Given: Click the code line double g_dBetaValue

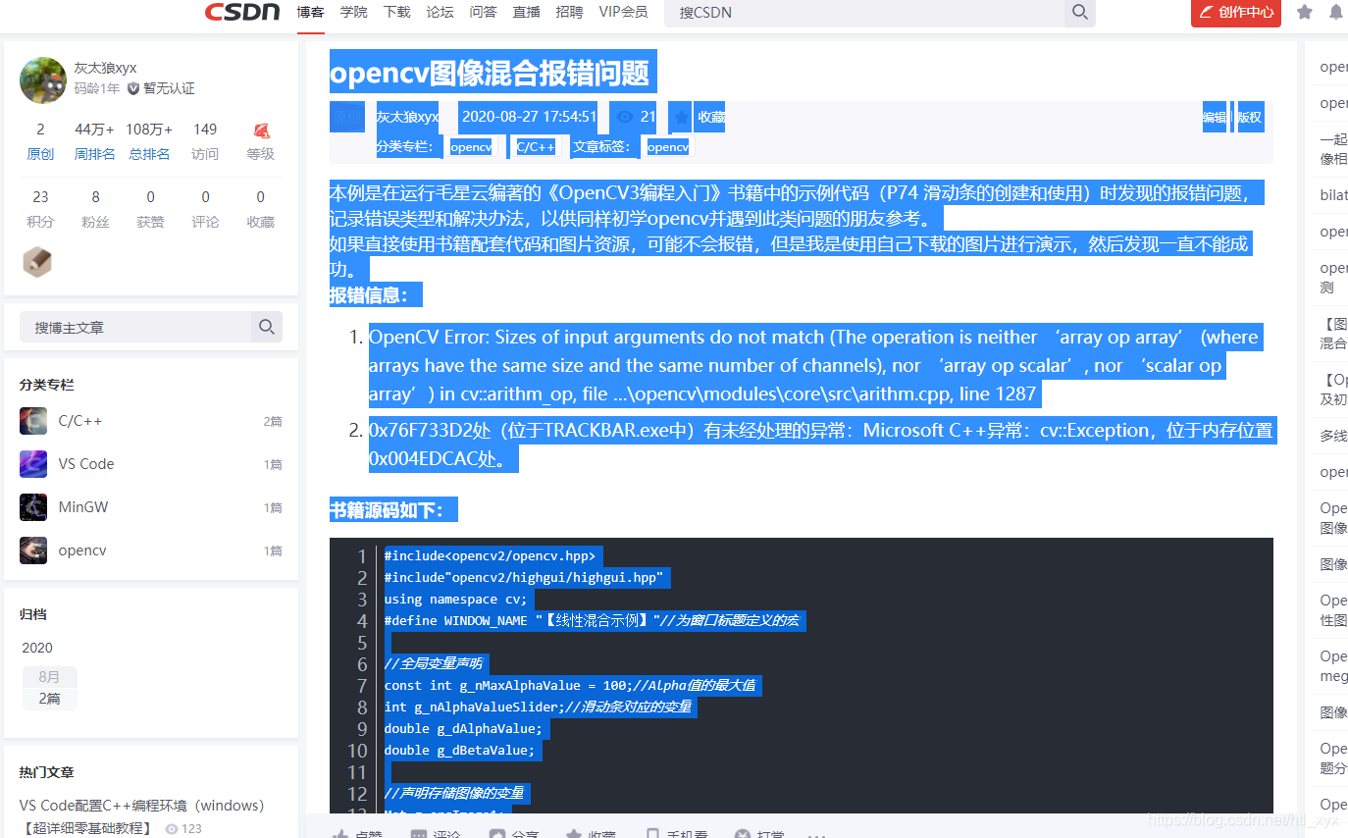Looking at the screenshot, I should coord(460,750).
